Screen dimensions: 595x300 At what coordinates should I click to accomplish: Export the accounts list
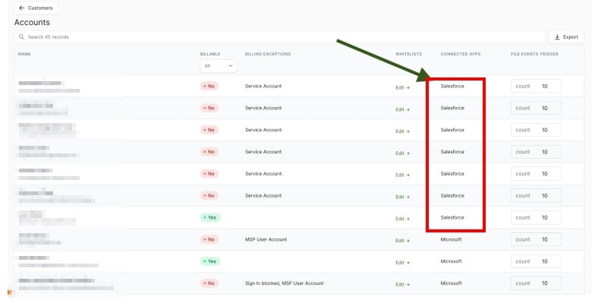(x=566, y=36)
